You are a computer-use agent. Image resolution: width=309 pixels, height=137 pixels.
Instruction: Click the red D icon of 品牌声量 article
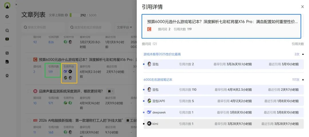(35, 91)
